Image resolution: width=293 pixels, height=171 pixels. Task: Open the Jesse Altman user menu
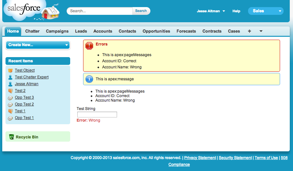point(211,11)
